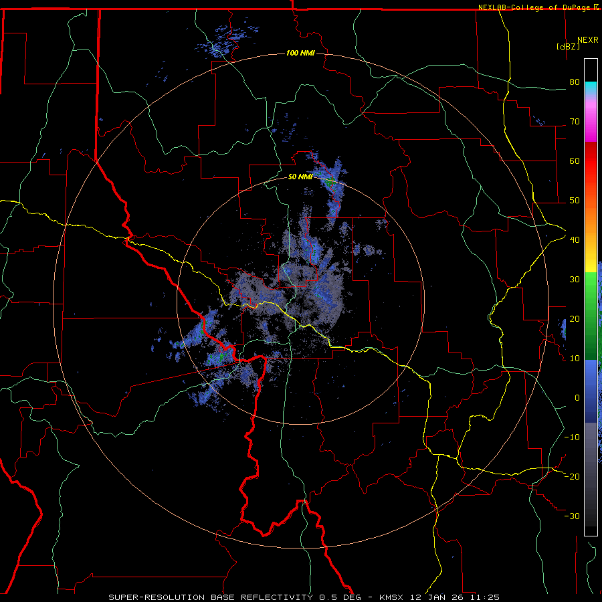The image size is (602, 602).
Task: Click the KMSX 12 JAN 26 11:25 timestamp
Action: pyautogui.click(x=439, y=597)
